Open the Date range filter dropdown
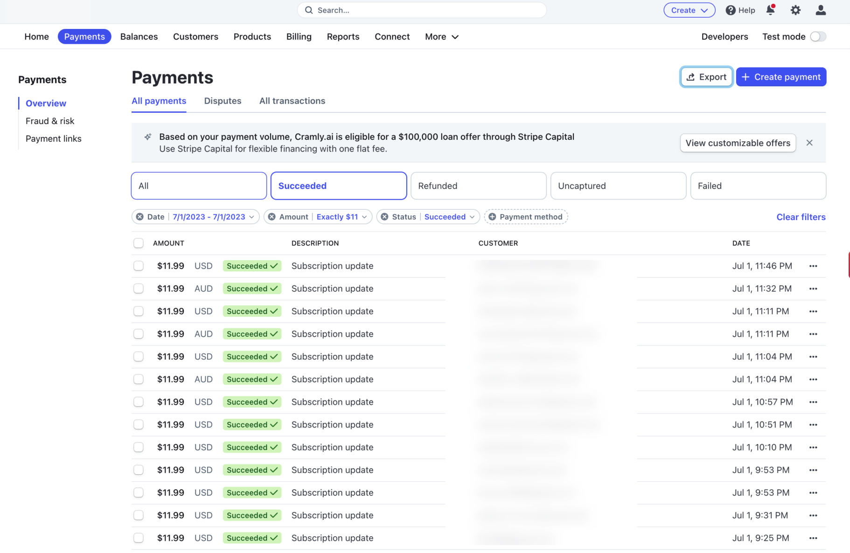 [x=213, y=217]
